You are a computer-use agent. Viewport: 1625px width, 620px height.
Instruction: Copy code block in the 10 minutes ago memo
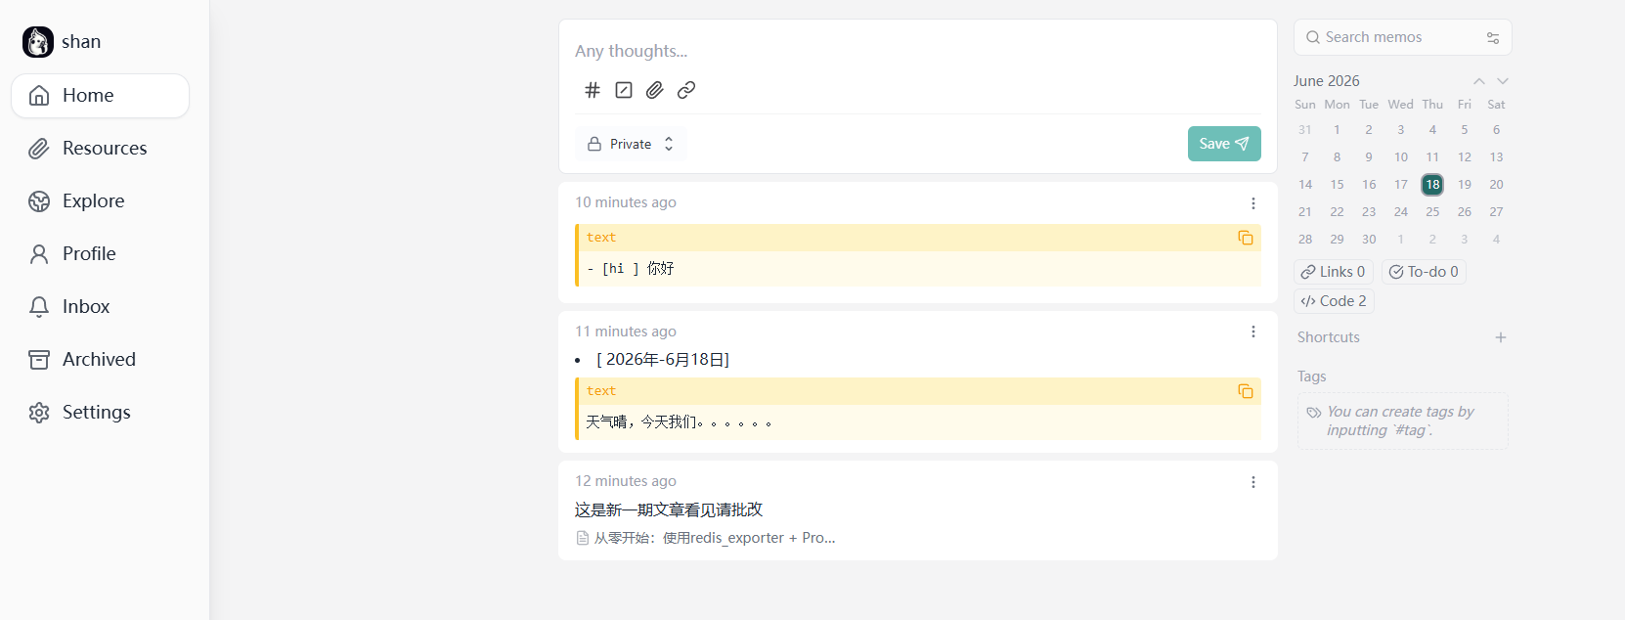pos(1246,238)
